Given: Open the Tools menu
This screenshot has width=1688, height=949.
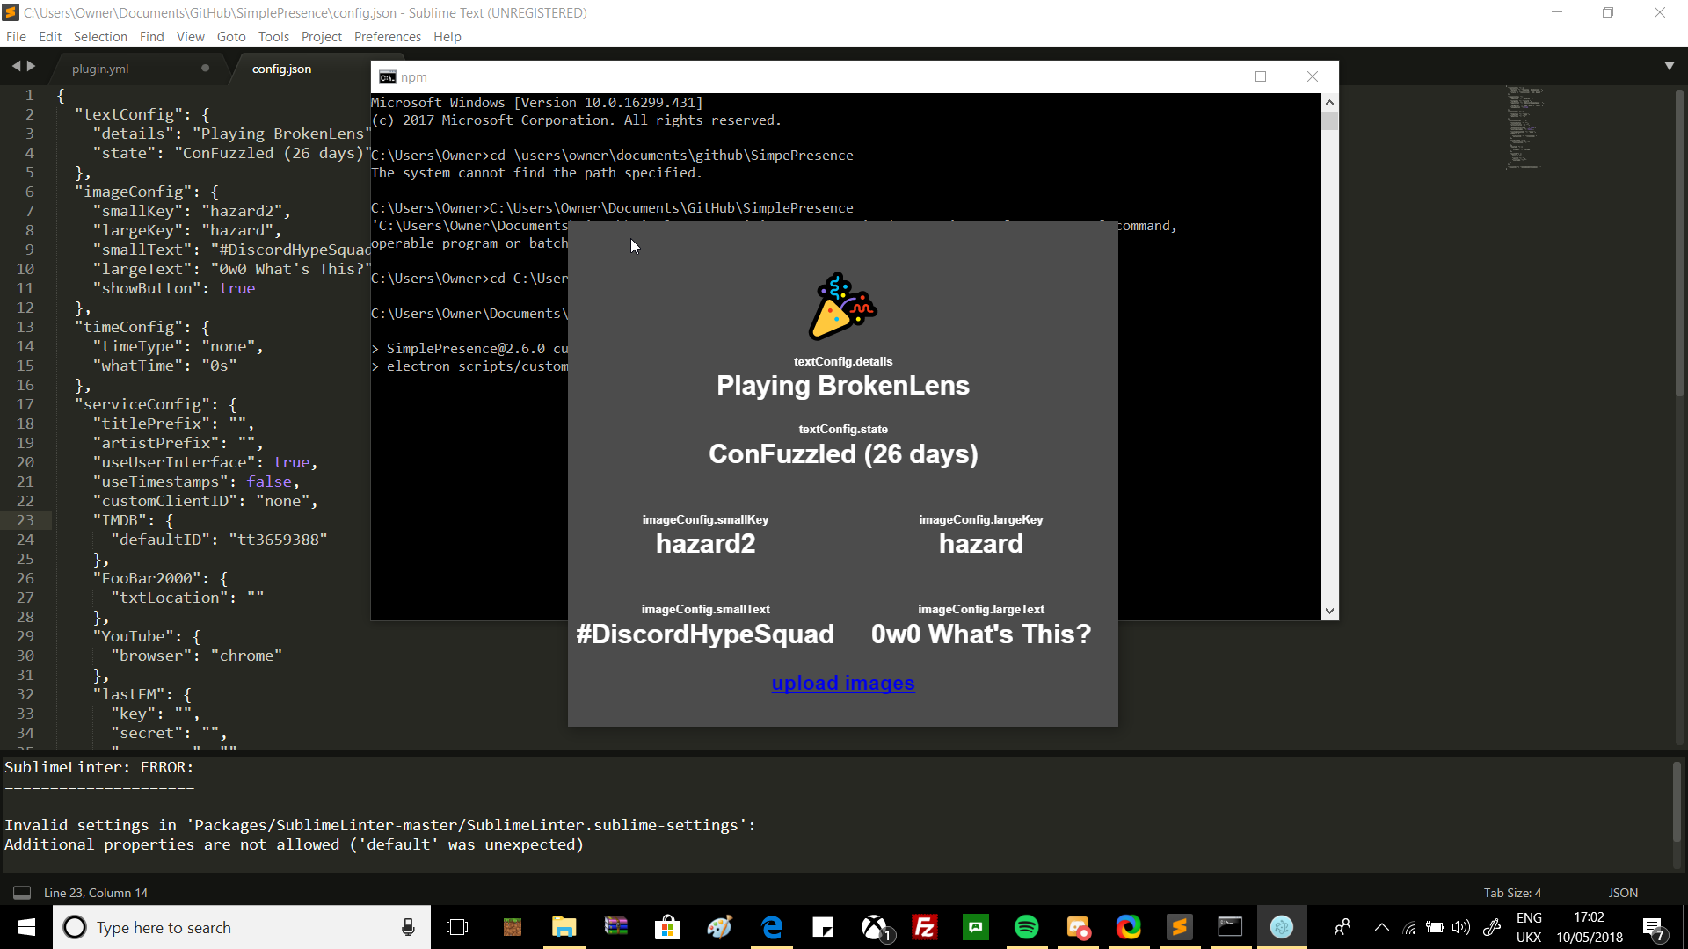Looking at the screenshot, I should point(273,36).
